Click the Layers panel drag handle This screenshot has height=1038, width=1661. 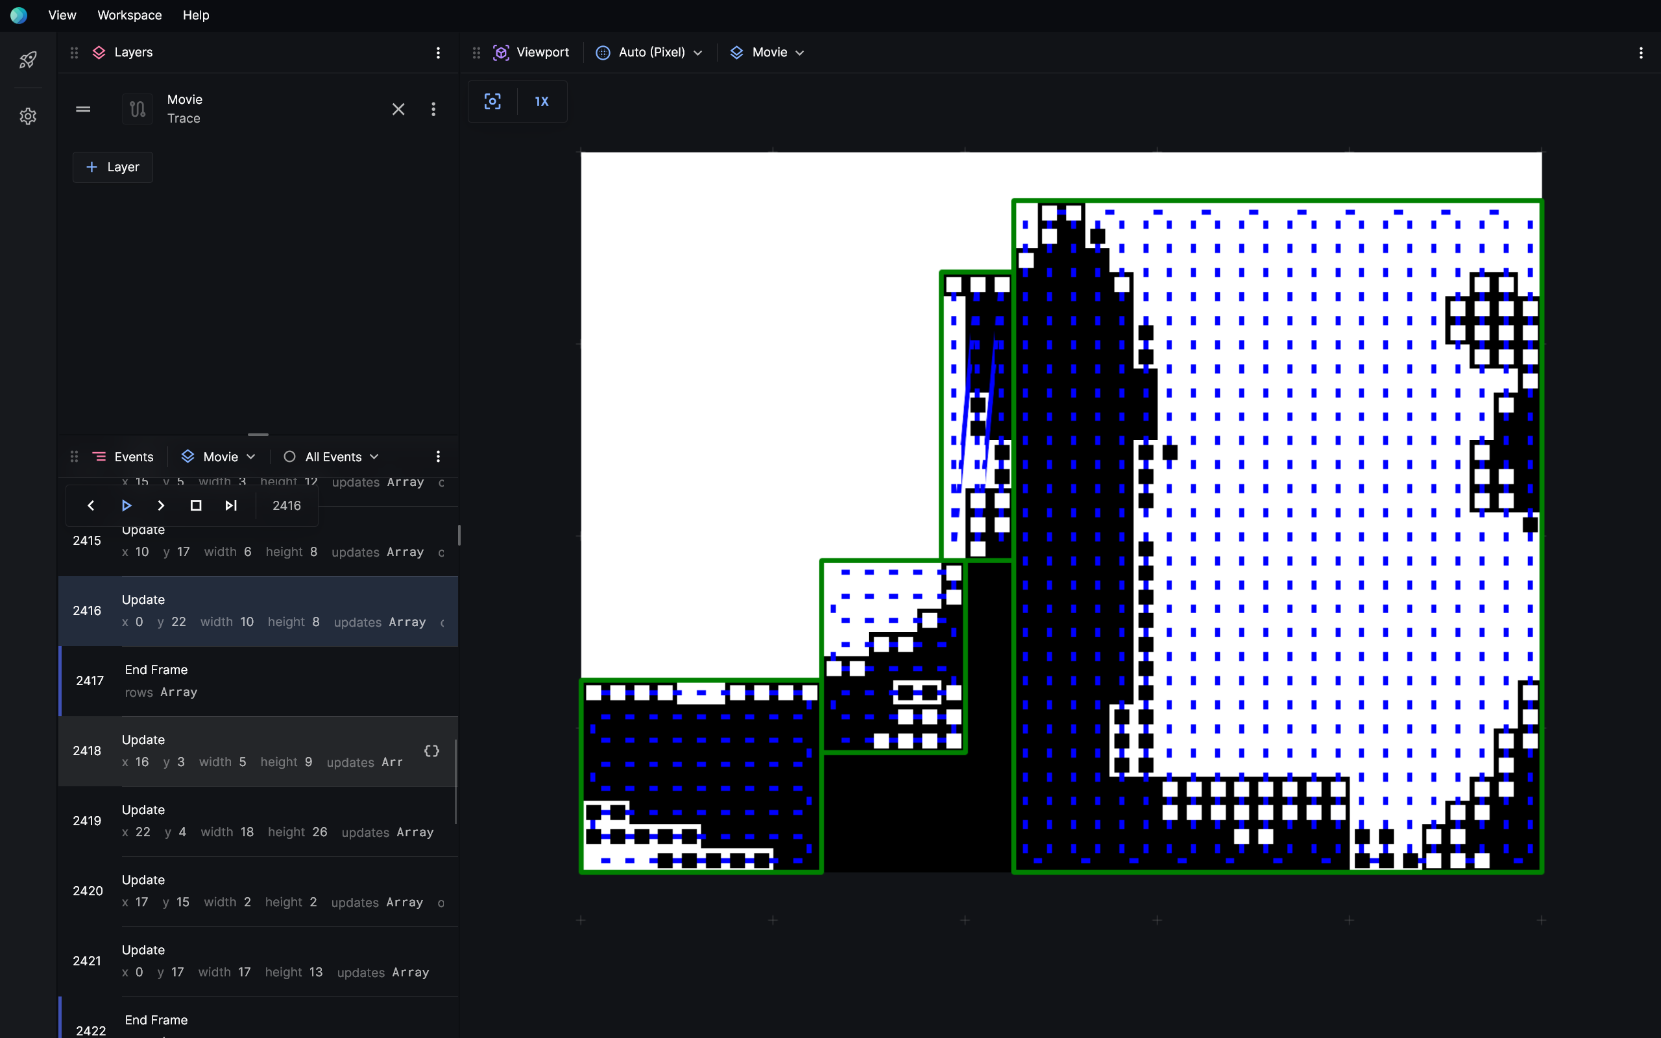(x=74, y=53)
